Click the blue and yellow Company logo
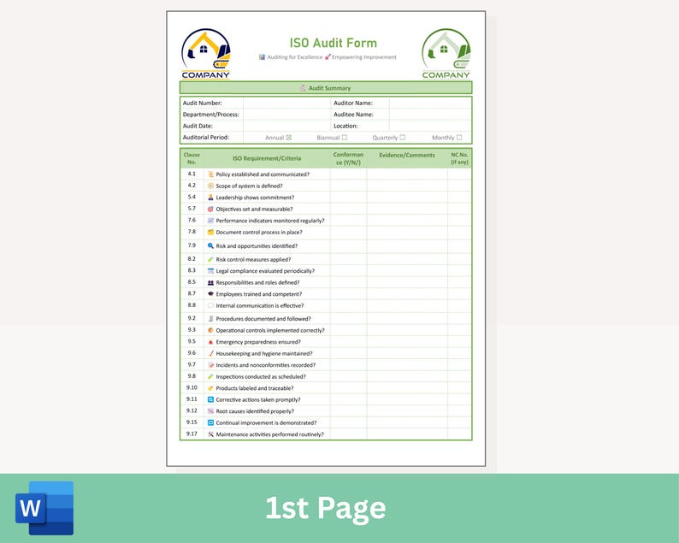 click(x=206, y=54)
